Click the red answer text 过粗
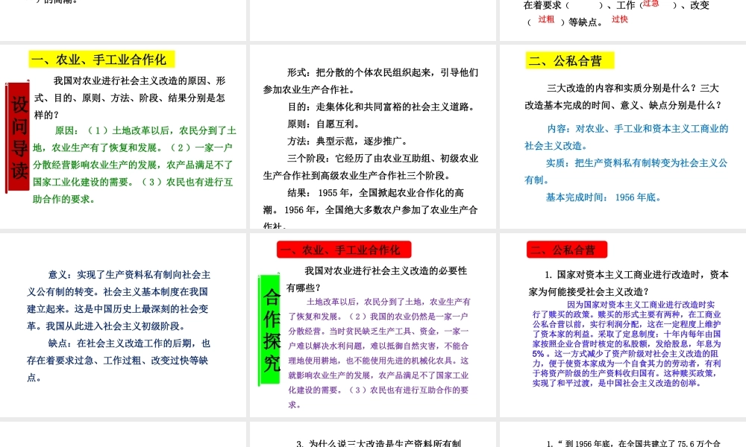 point(546,19)
